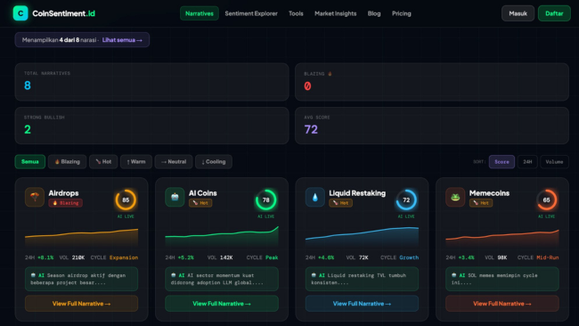Viewport: 579px width, 326px height.
Task: Click the Avg Score stat card
Action: point(432,126)
